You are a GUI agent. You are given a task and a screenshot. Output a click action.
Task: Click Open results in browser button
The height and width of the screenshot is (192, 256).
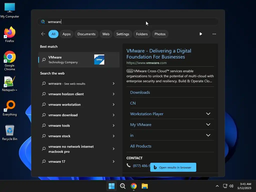click(173, 167)
